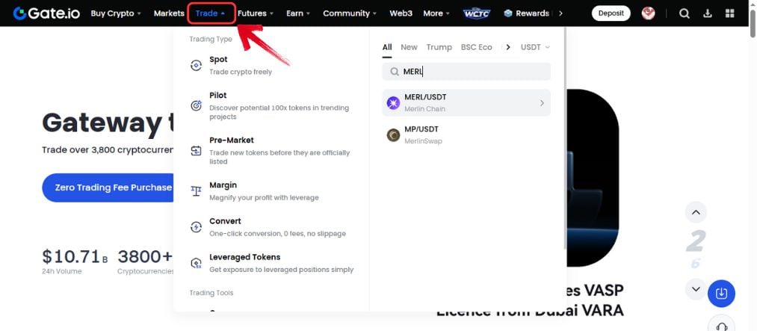Click the Rewards cube icon
Image resolution: width=757 pixels, height=331 pixels.
(508, 13)
